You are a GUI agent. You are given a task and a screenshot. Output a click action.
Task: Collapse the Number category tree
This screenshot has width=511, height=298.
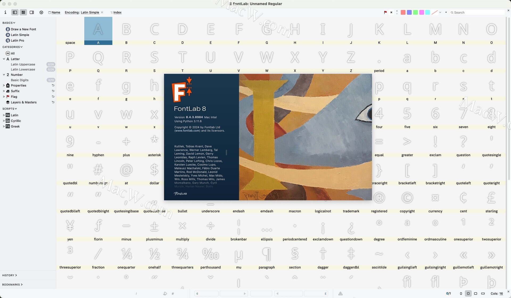click(x=4, y=75)
